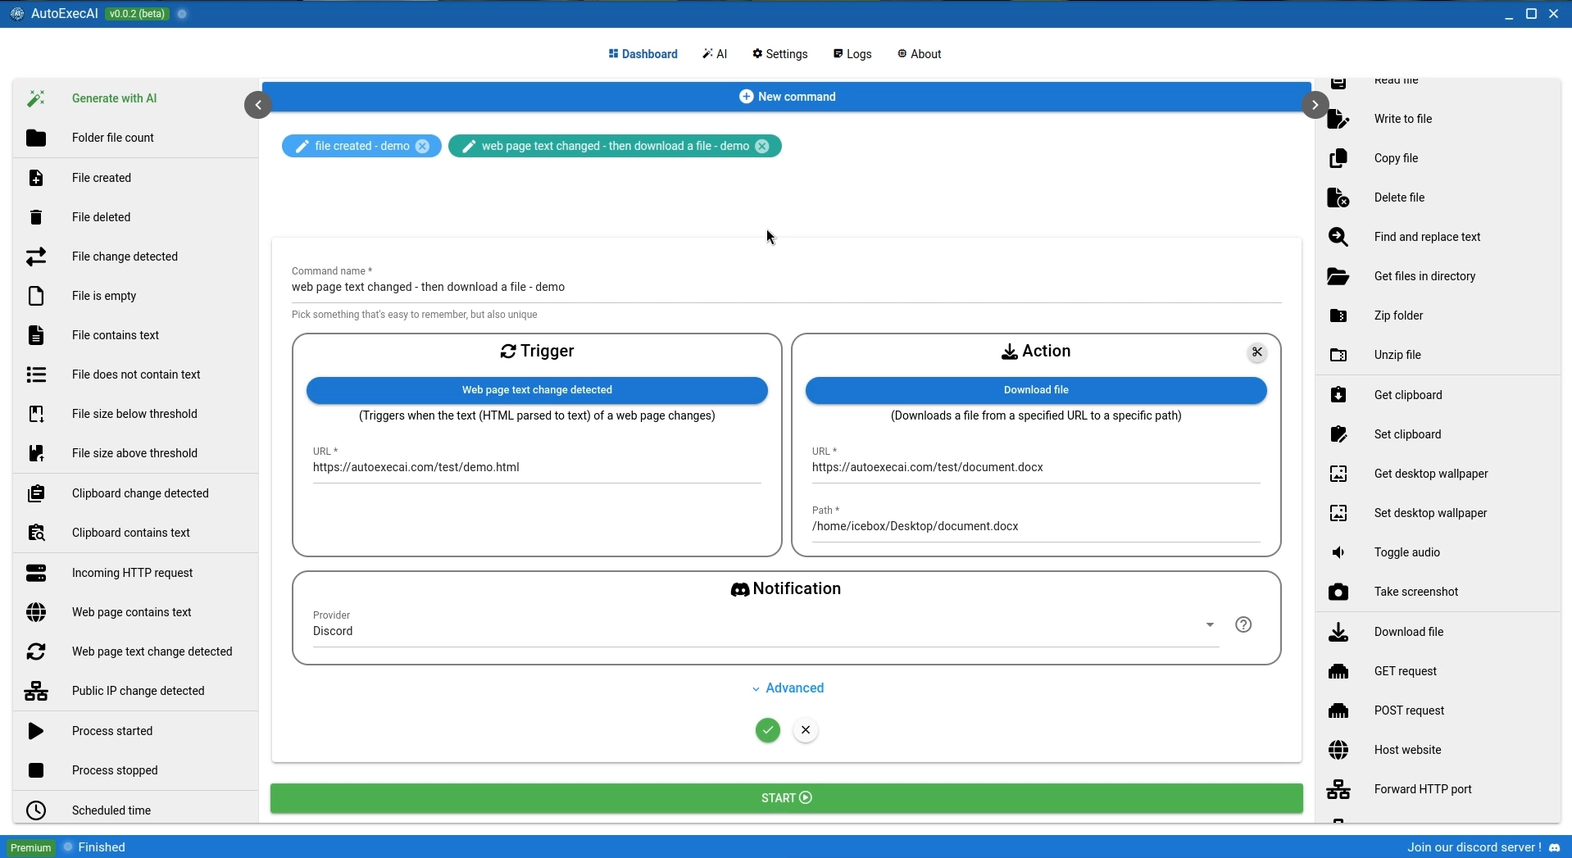Choose the Process started play icon
This screenshot has height=858, width=1572.
tap(36, 731)
